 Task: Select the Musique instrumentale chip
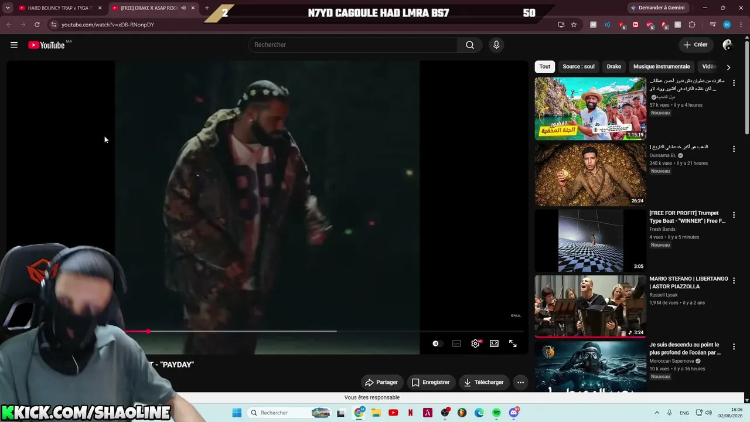662,67
